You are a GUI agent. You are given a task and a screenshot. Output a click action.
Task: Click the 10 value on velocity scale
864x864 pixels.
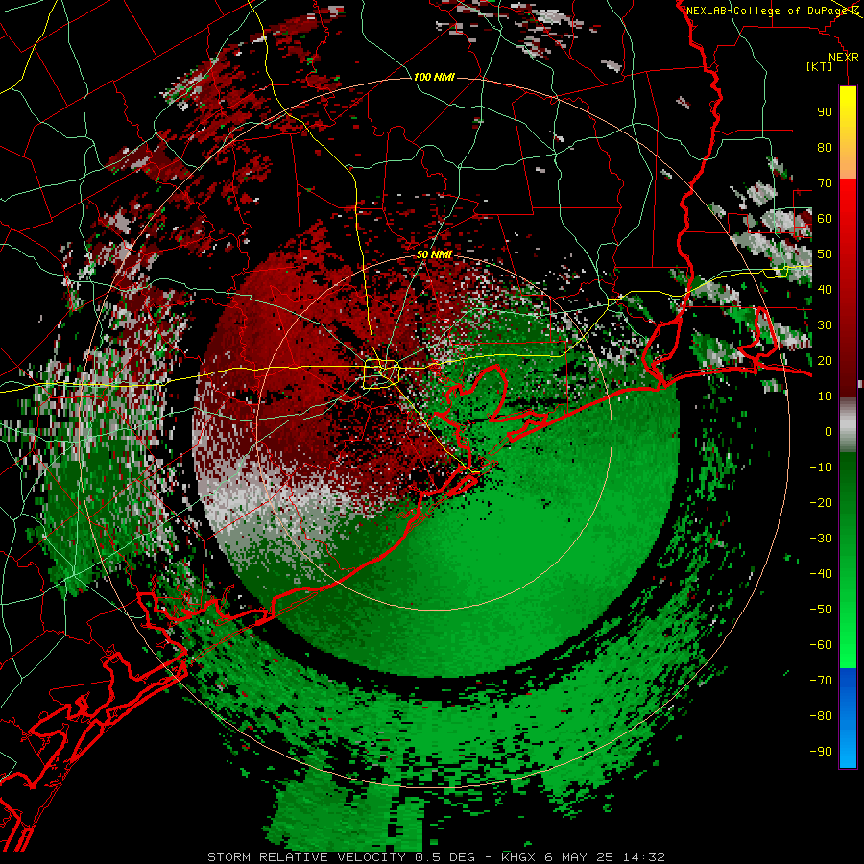825,396
